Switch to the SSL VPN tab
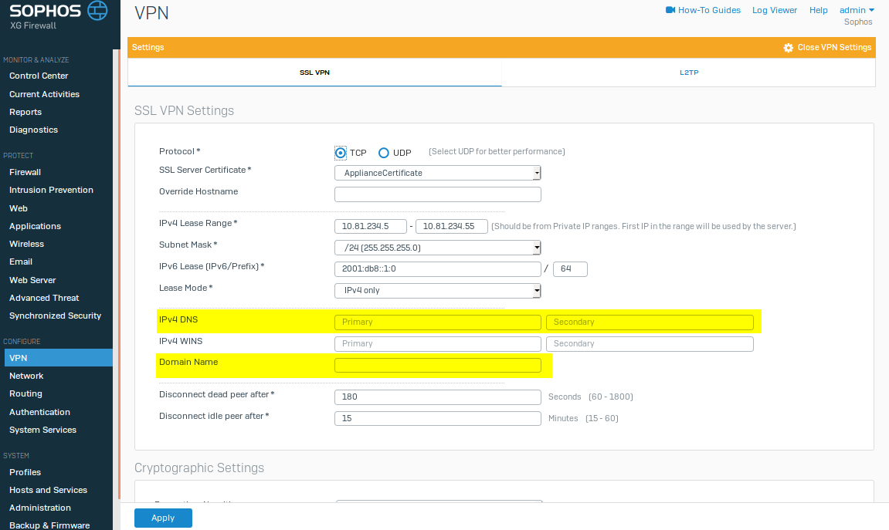 click(314, 73)
